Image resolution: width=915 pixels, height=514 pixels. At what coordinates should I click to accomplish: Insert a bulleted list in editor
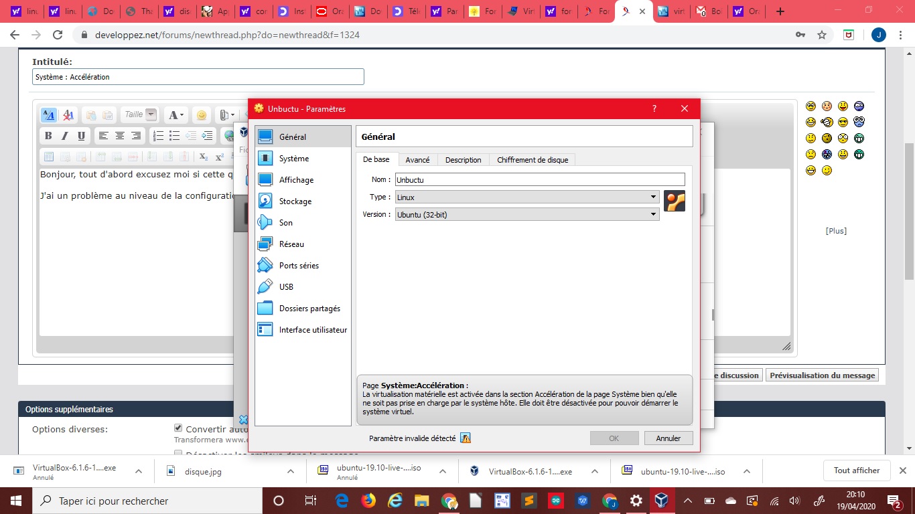point(174,136)
